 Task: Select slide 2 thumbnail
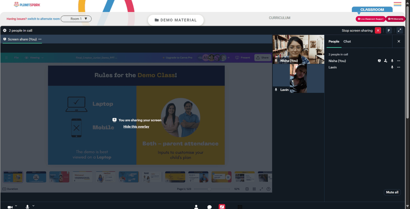click(x=36, y=177)
